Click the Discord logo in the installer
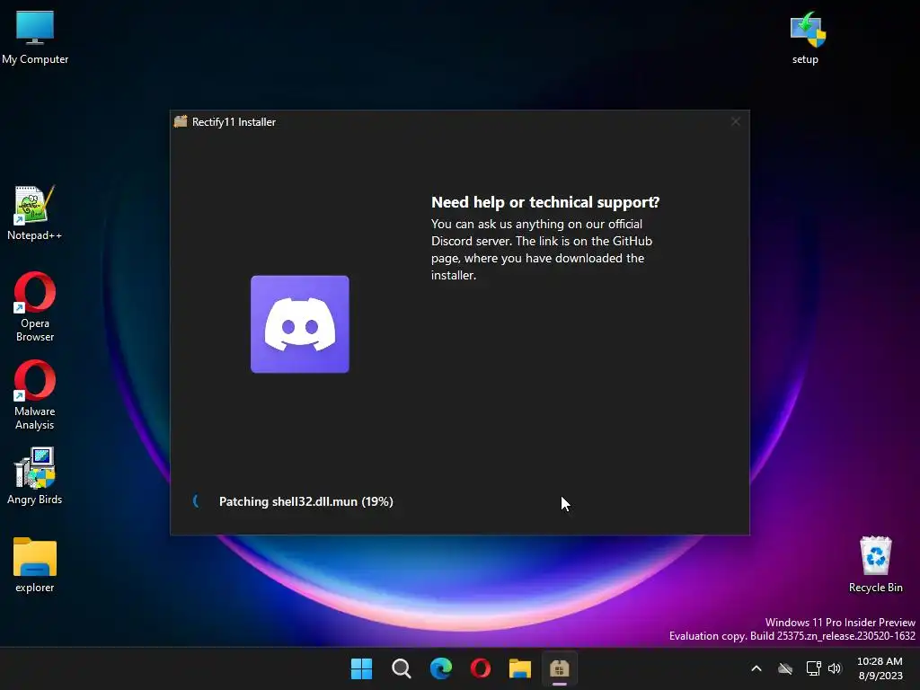This screenshot has height=690, width=920. point(300,323)
